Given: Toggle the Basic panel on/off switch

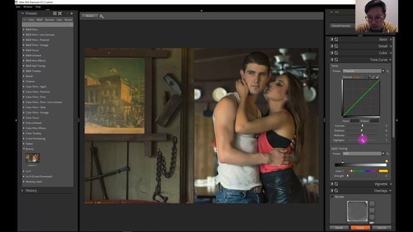Looking at the screenshot, I should click(332, 39).
